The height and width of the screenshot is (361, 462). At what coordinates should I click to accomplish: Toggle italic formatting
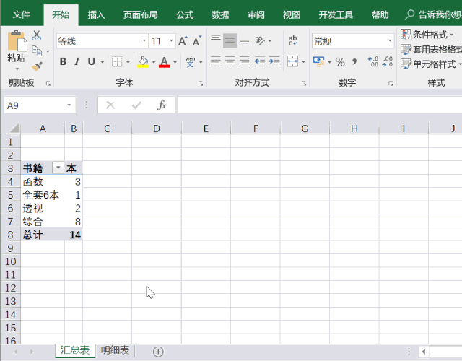77,61
